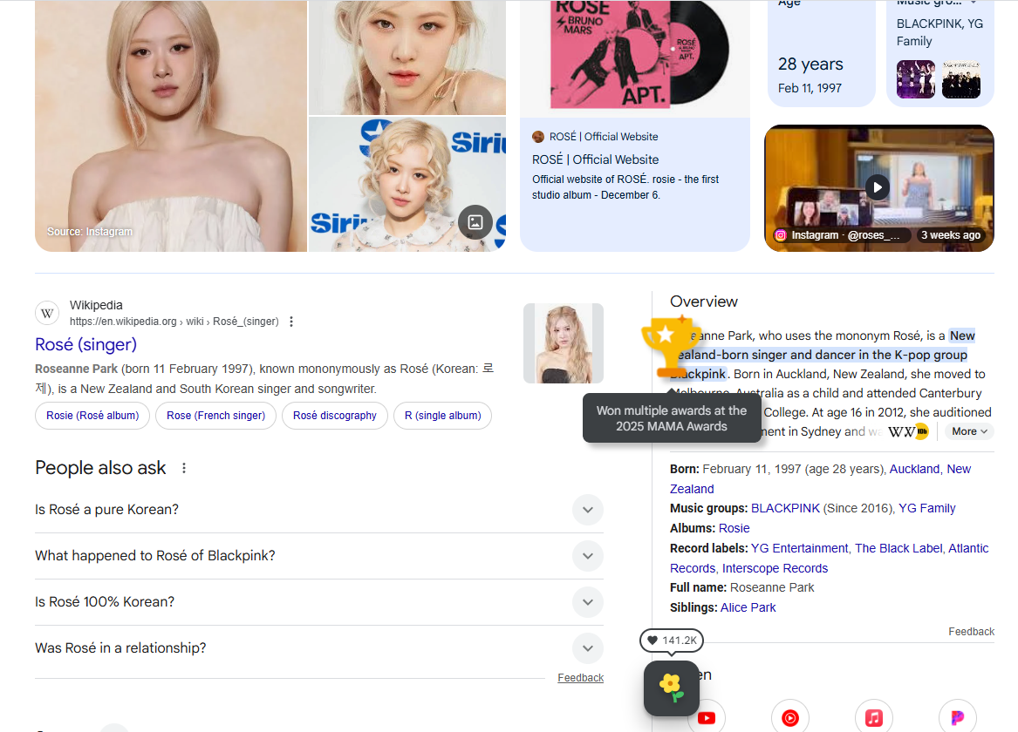Viewport: 1018px width, 732px height.
Task: Open ROSÉ | Official Website title link
Action: [595, 159]
